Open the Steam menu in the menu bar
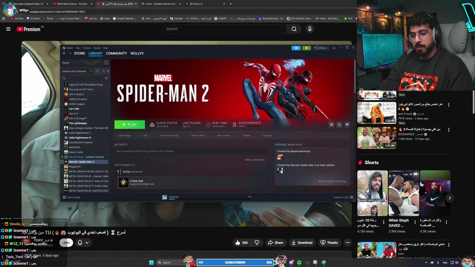Image resolution: width=475 pixels, height=267 pixels. (69, 48)
